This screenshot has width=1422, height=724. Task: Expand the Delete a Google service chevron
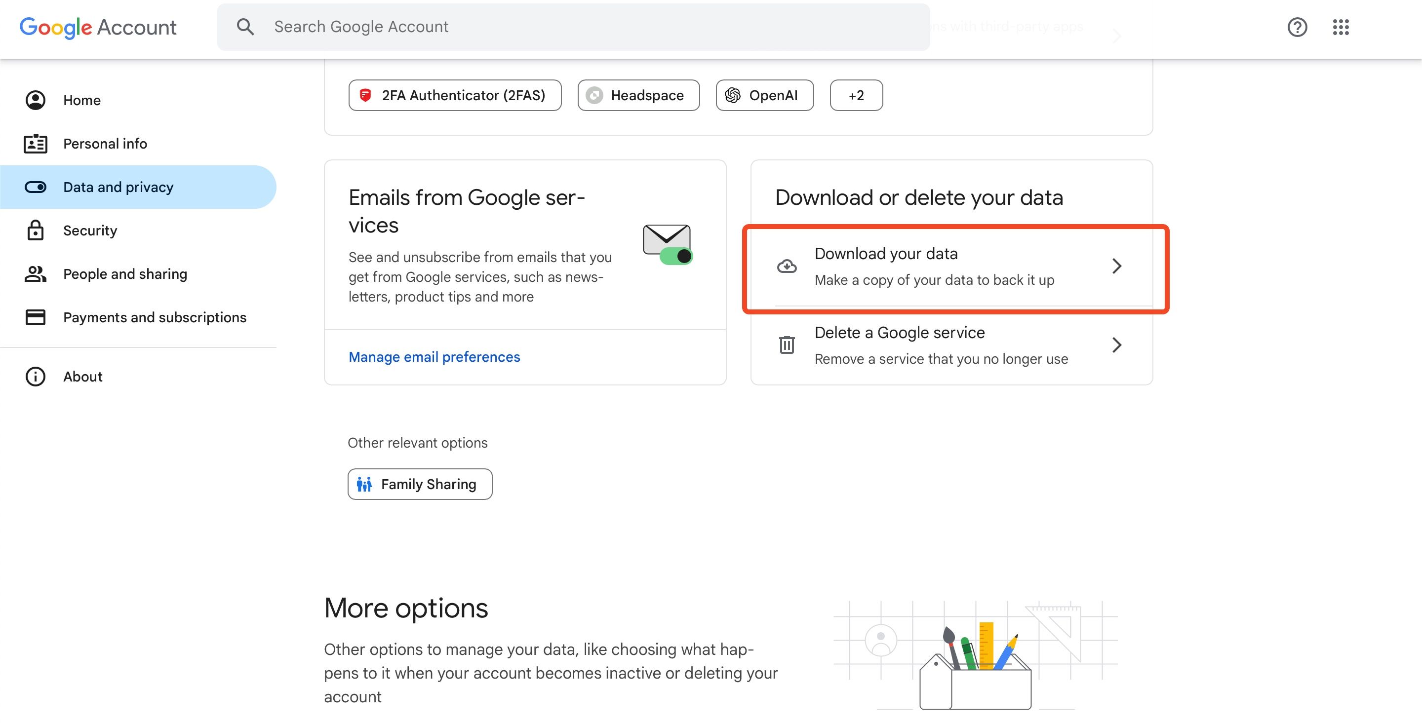[x=1117, y=344]
